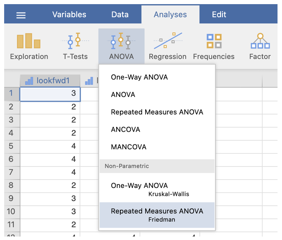282x240 pixels.
Task: Pick Repeated Measures ANOVA parametric option
Action: 157,112
